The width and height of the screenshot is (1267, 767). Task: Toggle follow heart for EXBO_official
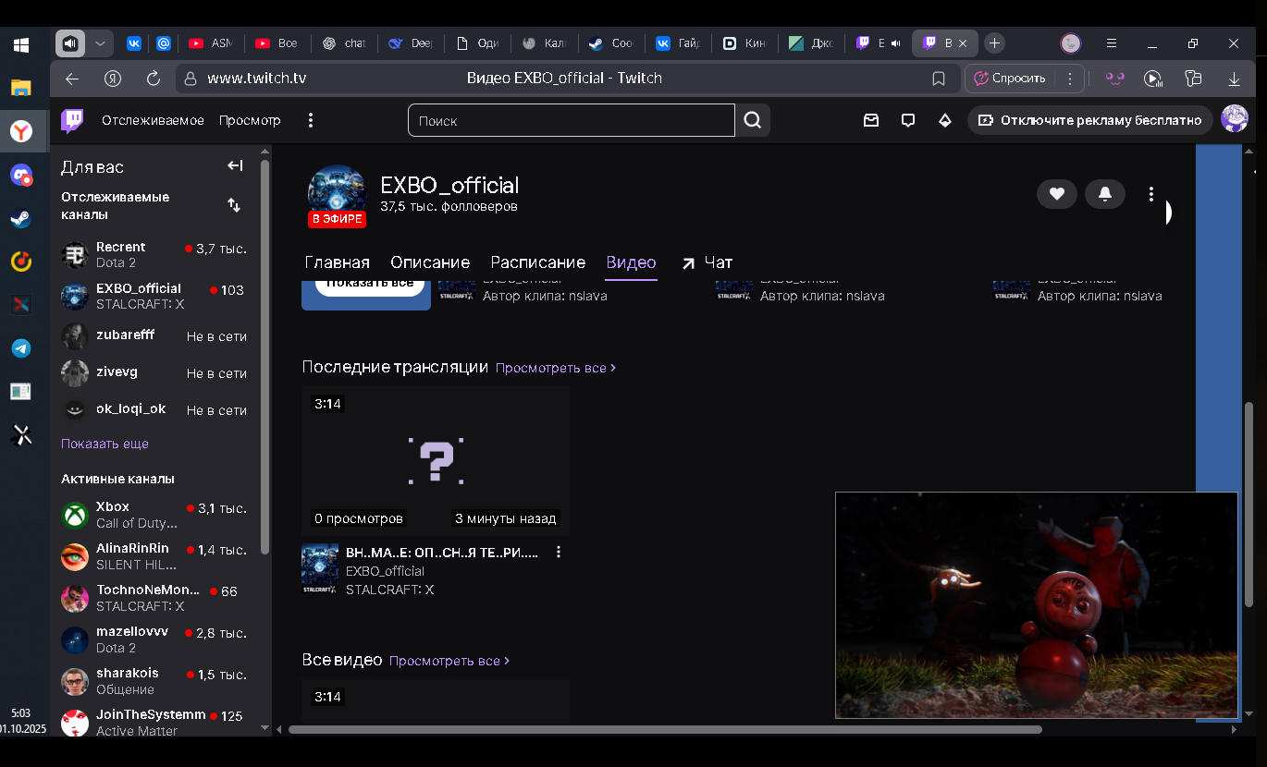[1056, 194]
